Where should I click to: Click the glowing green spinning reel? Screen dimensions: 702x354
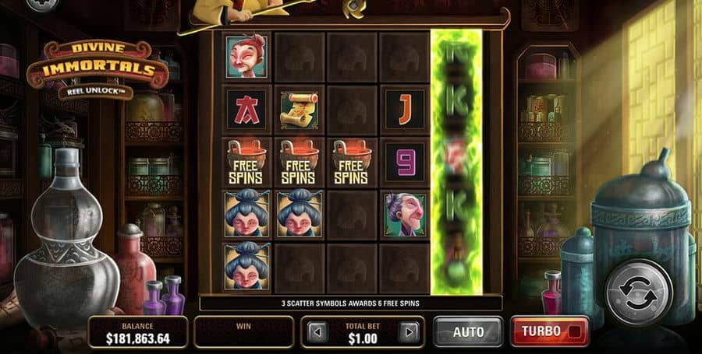pos(456,162)
